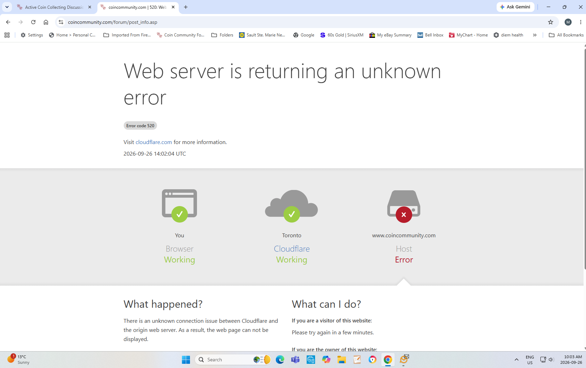This screenshot has height=368, width=586.
Task: Open the notepad app in taskbar
Action: pos(357,360)
